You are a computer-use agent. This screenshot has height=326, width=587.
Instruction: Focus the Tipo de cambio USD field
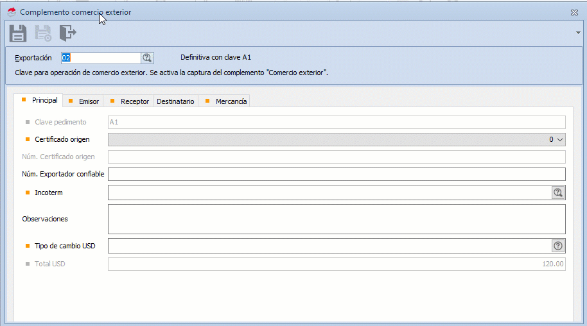[x=329, y=246]
